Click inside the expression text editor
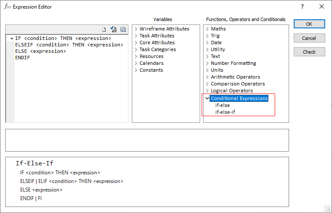This screenshot has width=332, height=213. click(69, 86)
